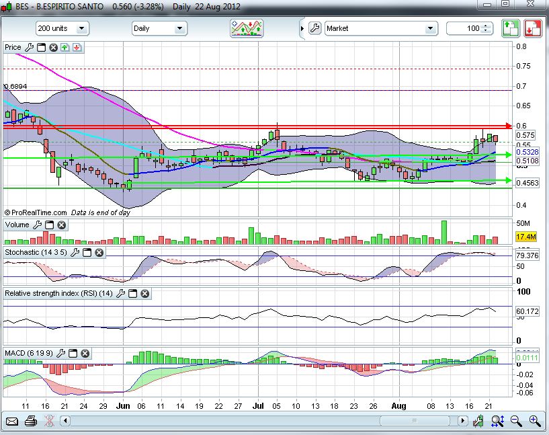The width and height of the screenshot is (549, 435).
Task: Click the 79.376 stochastic value
Action: (527, 255)
